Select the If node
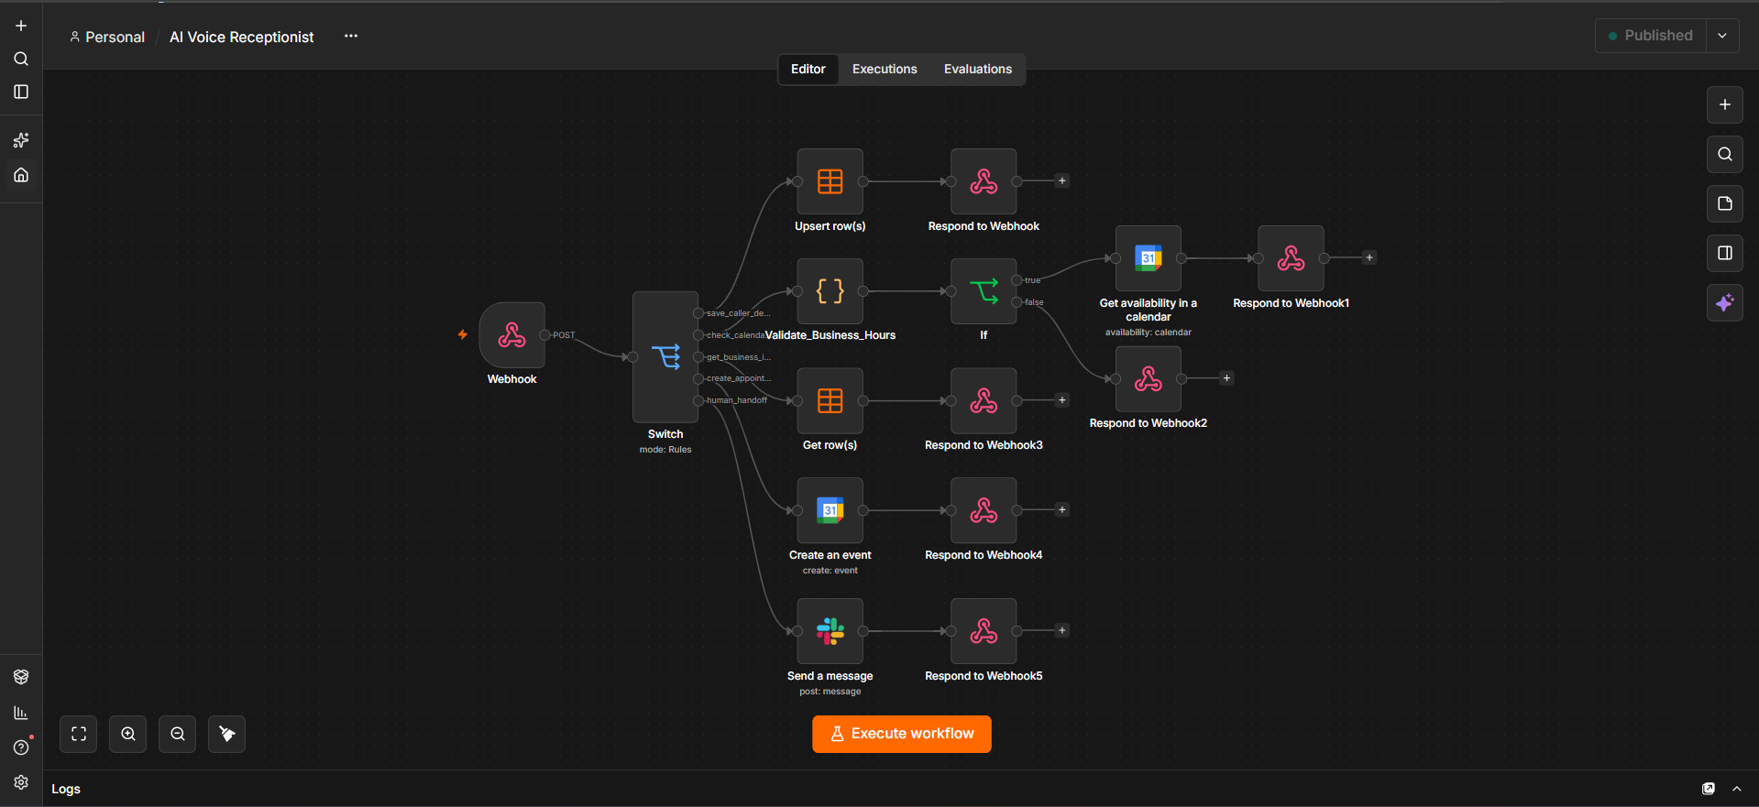 pyautogui.click(x=984, y=291)
